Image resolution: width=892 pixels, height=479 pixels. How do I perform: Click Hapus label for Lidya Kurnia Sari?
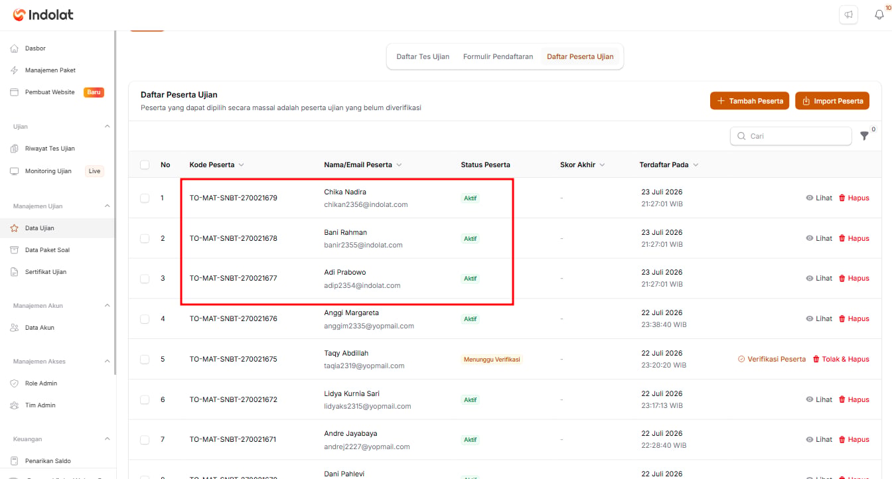click(859, 399)
